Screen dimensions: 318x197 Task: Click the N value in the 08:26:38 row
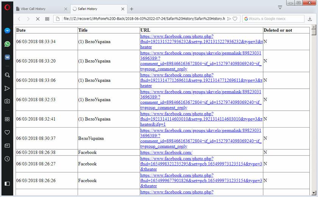point(265,152)
